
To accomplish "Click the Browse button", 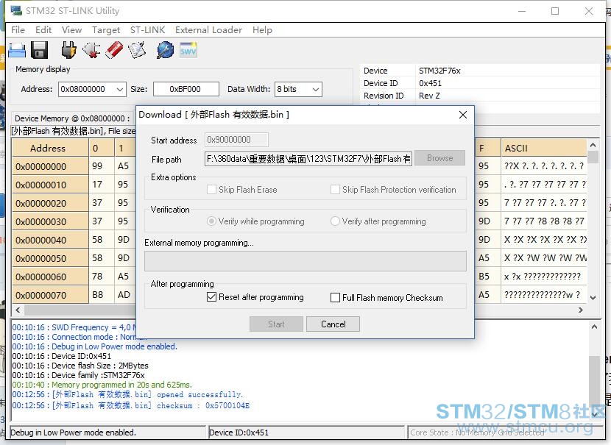I will point(439,158).
